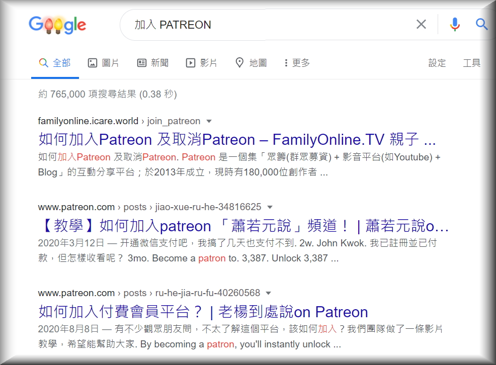
Task: Open result 如何加入付費會員平台？老楊到處說on Patreon
Action: point(203,312)
